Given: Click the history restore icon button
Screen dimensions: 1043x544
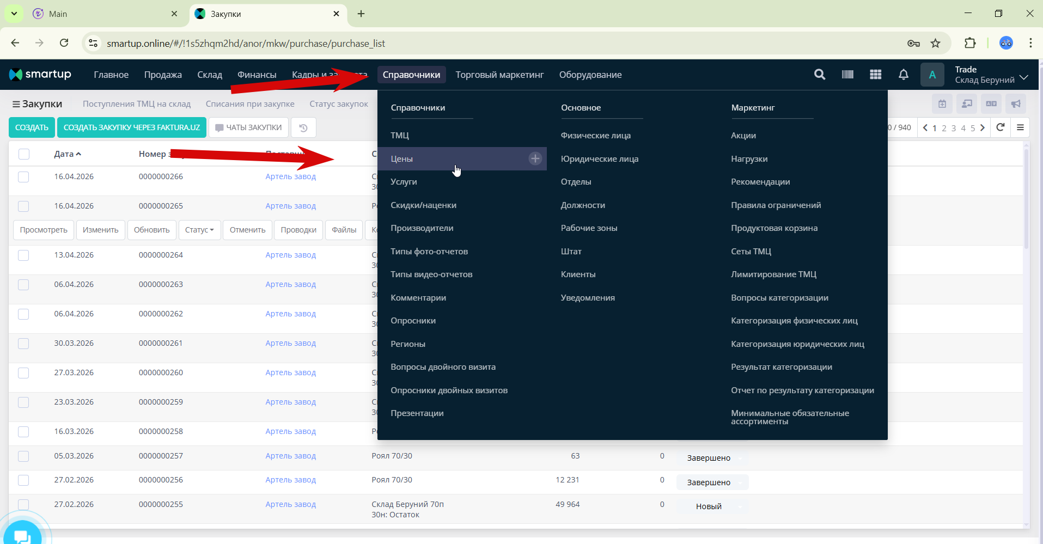Looking at the screenshot, I should pyautogui.click(x=303, y=127).
